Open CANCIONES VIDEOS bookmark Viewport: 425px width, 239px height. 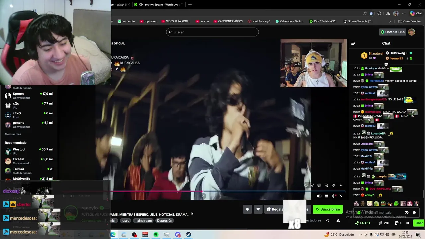[x=228, y=21]
